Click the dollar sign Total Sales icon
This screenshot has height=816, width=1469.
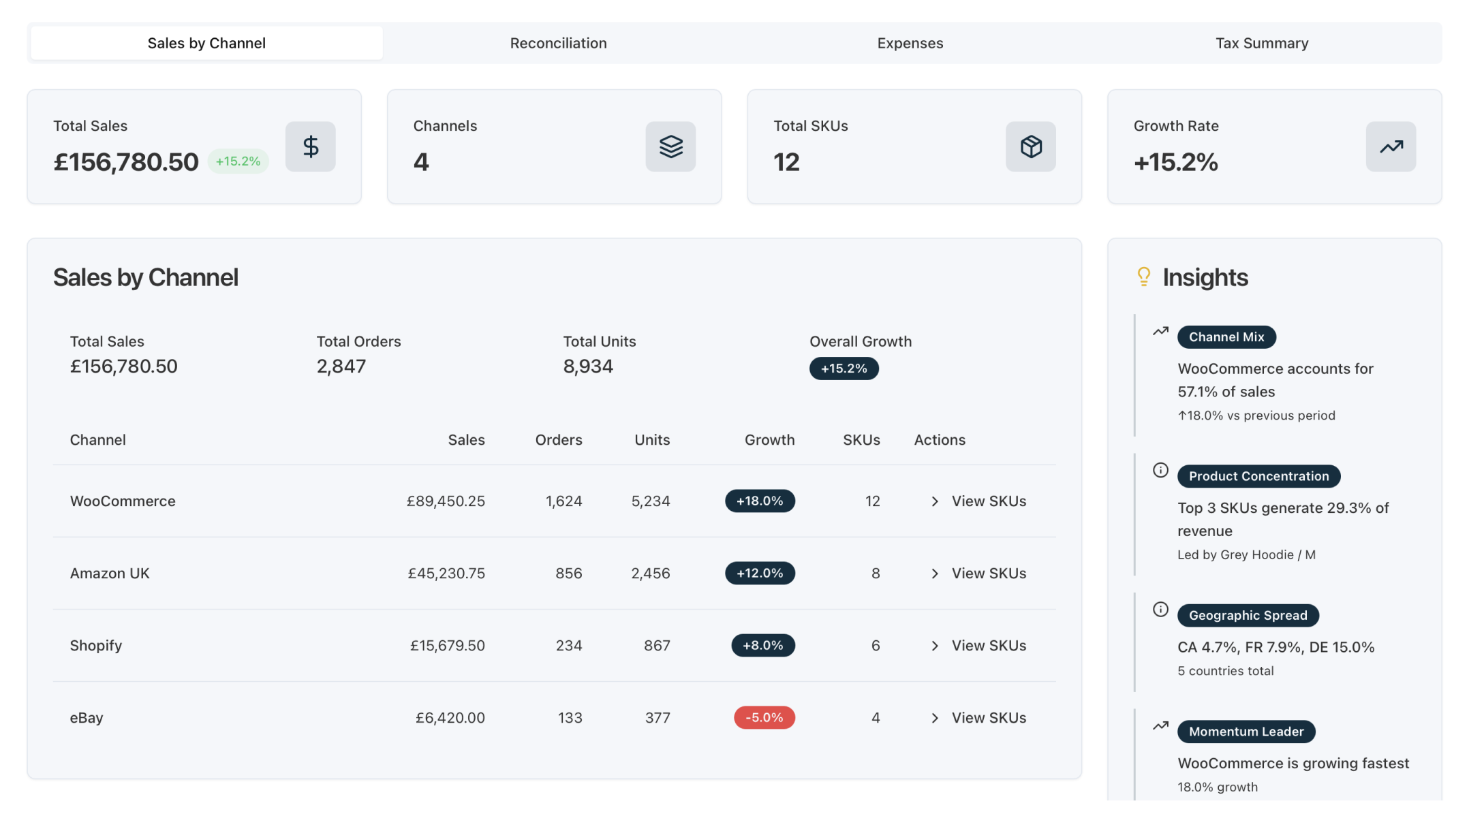[x=310, y=146]
